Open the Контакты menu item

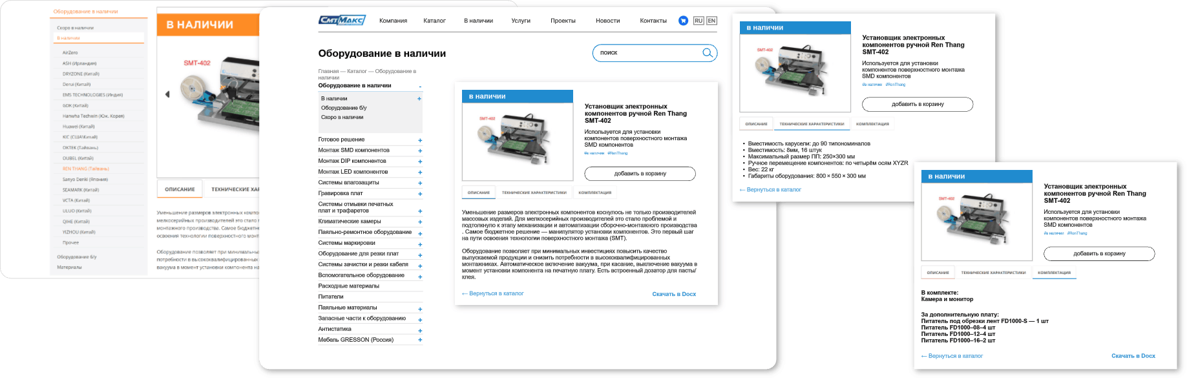(x=653, y=21)
